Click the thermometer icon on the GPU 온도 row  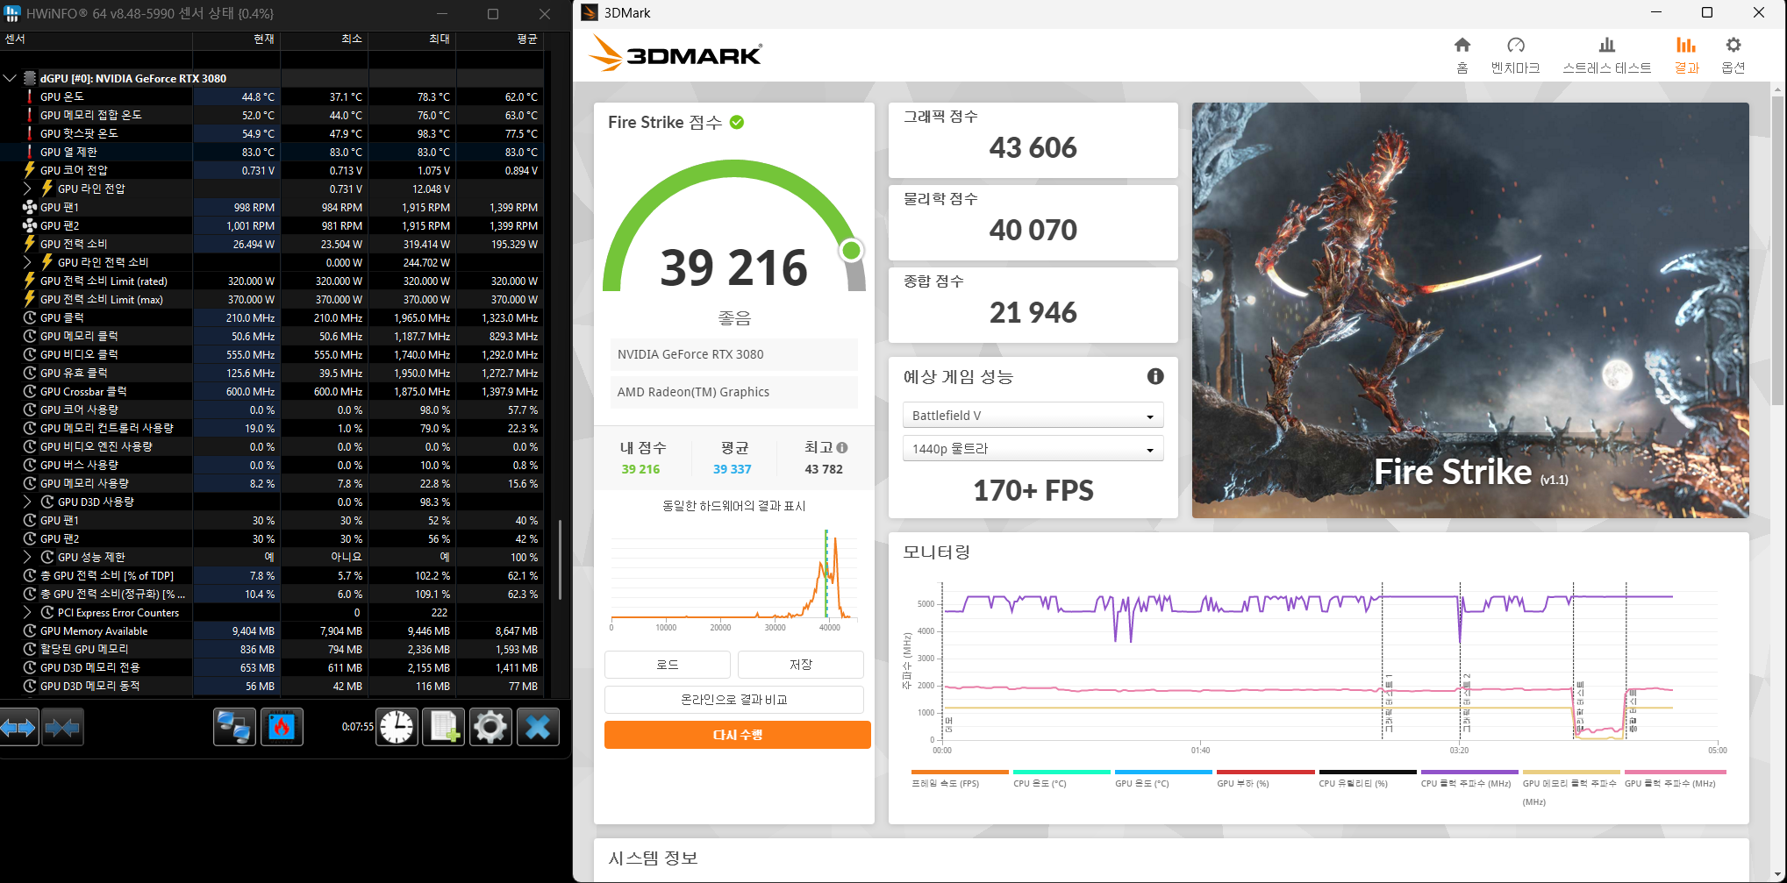(x=30, y=96)
